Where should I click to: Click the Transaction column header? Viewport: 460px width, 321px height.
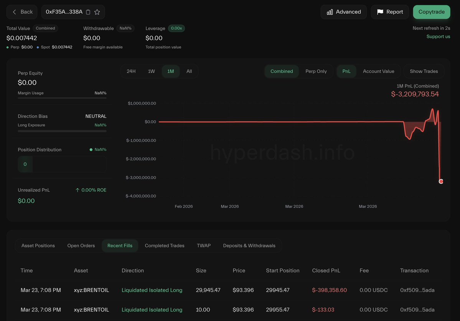[414, 270]
